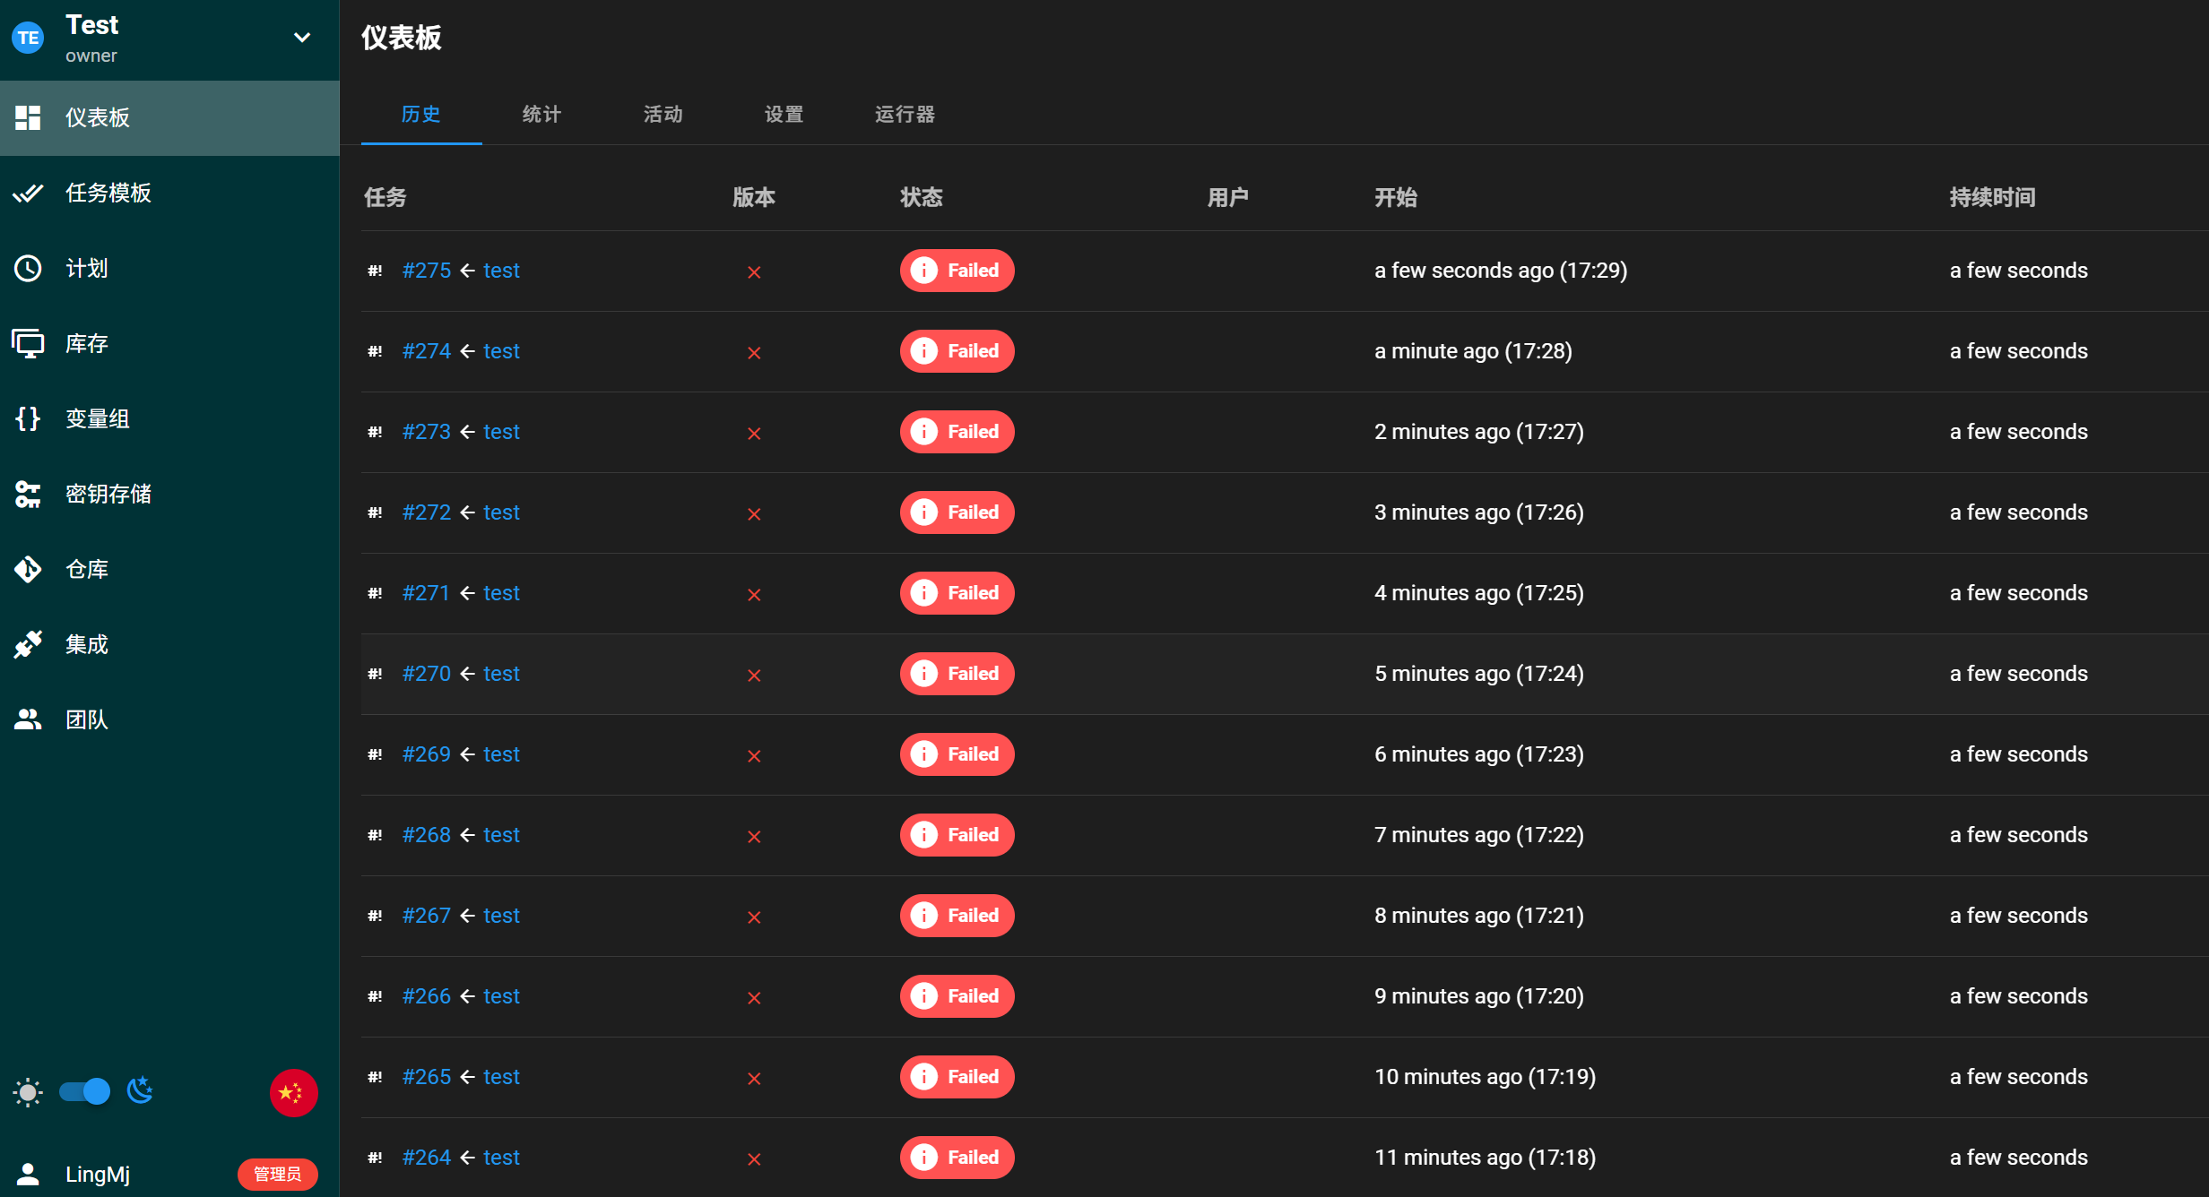Screen dimensions: 2209x1197
Task: Click the 变量组 braces icon
Action: pyautogui.click(x=28, y=418)
